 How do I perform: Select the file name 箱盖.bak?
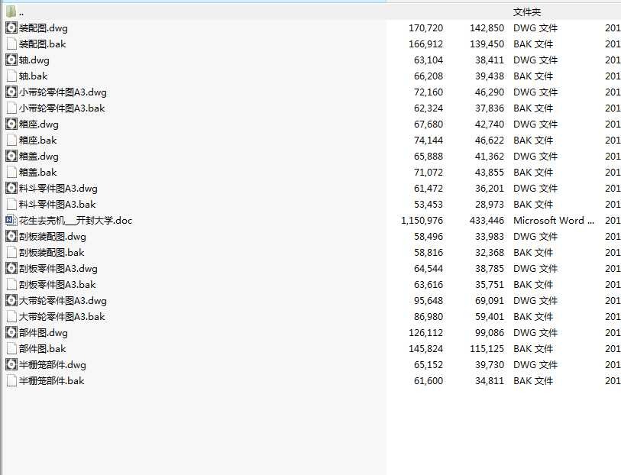pos(38,172)
